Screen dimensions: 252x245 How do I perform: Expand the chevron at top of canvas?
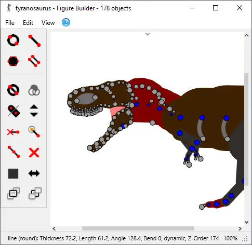coord(148,34)
